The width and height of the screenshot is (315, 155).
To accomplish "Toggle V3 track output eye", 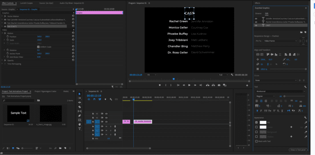I will (x=106, y=114).
